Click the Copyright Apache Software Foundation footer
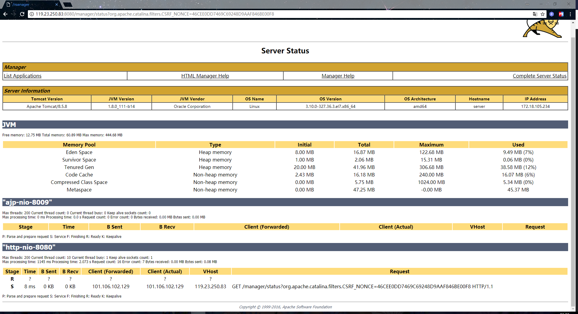Image resolution: width=578 pixels, height=314 pixels. [285, 307]
